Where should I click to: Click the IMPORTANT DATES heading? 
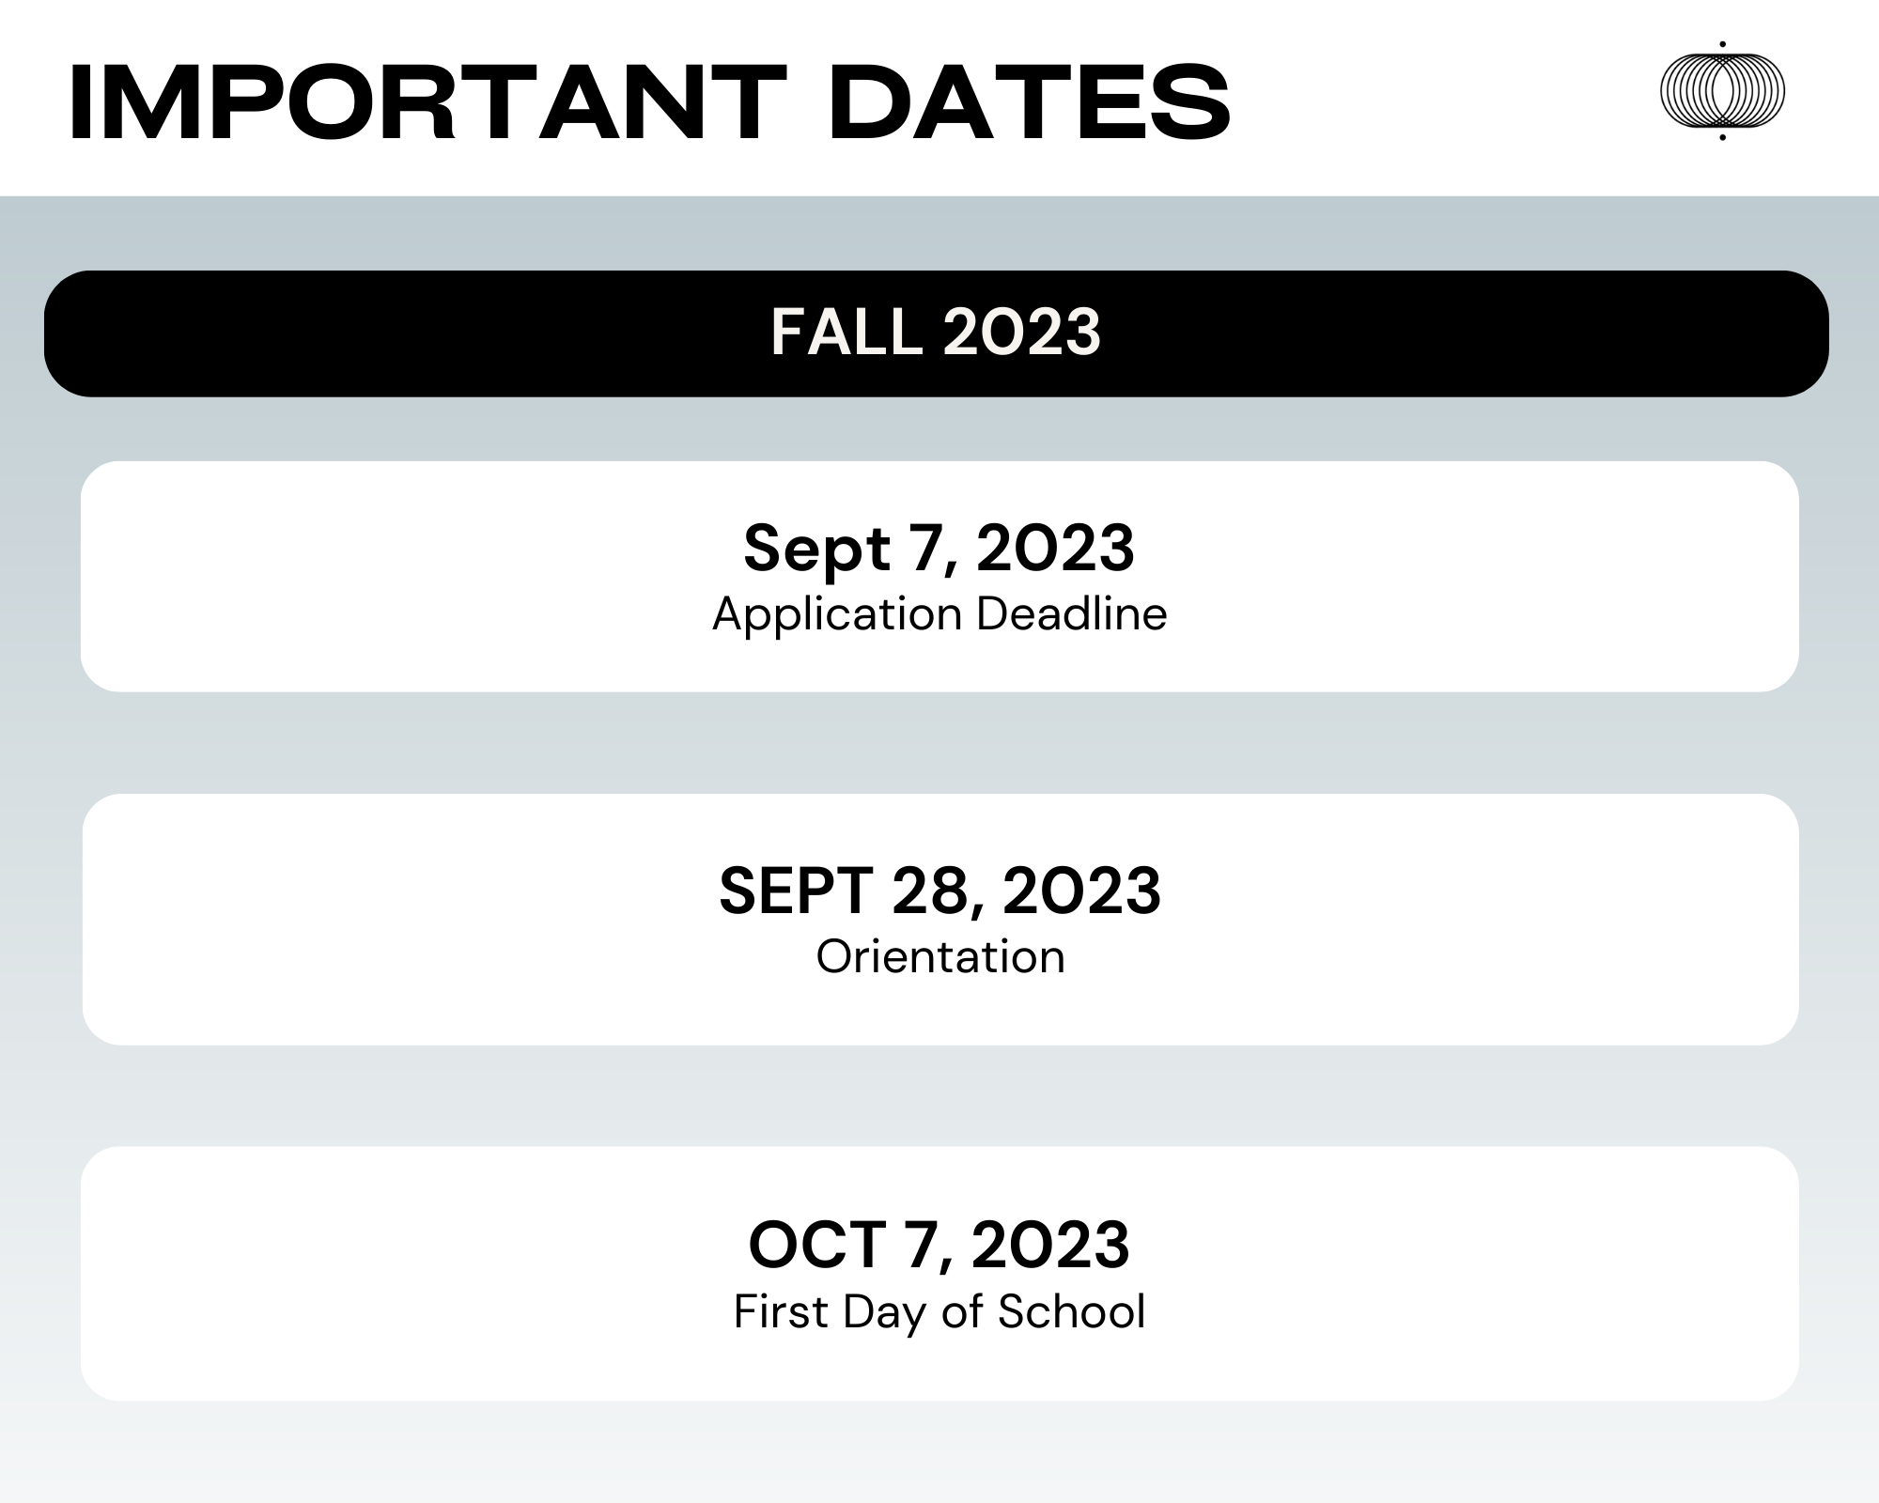coord(649,101)
